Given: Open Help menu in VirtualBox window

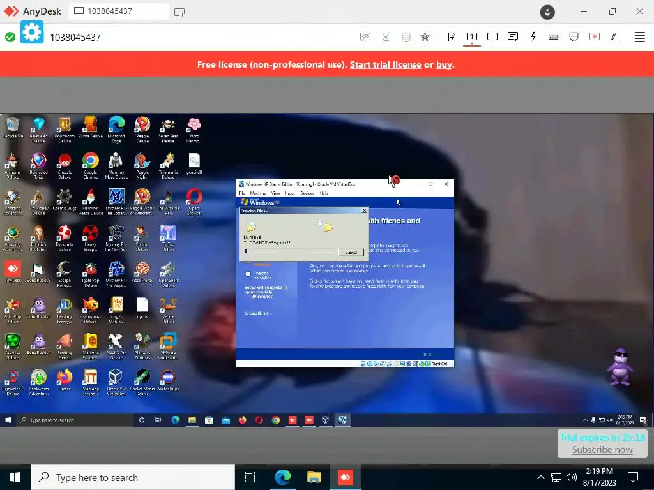Looking at the screenshot, I should coord(324,193).
